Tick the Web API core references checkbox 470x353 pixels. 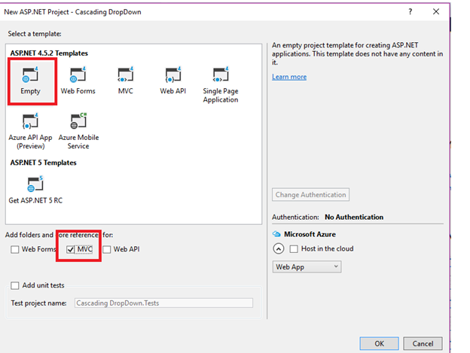point(107,249)
